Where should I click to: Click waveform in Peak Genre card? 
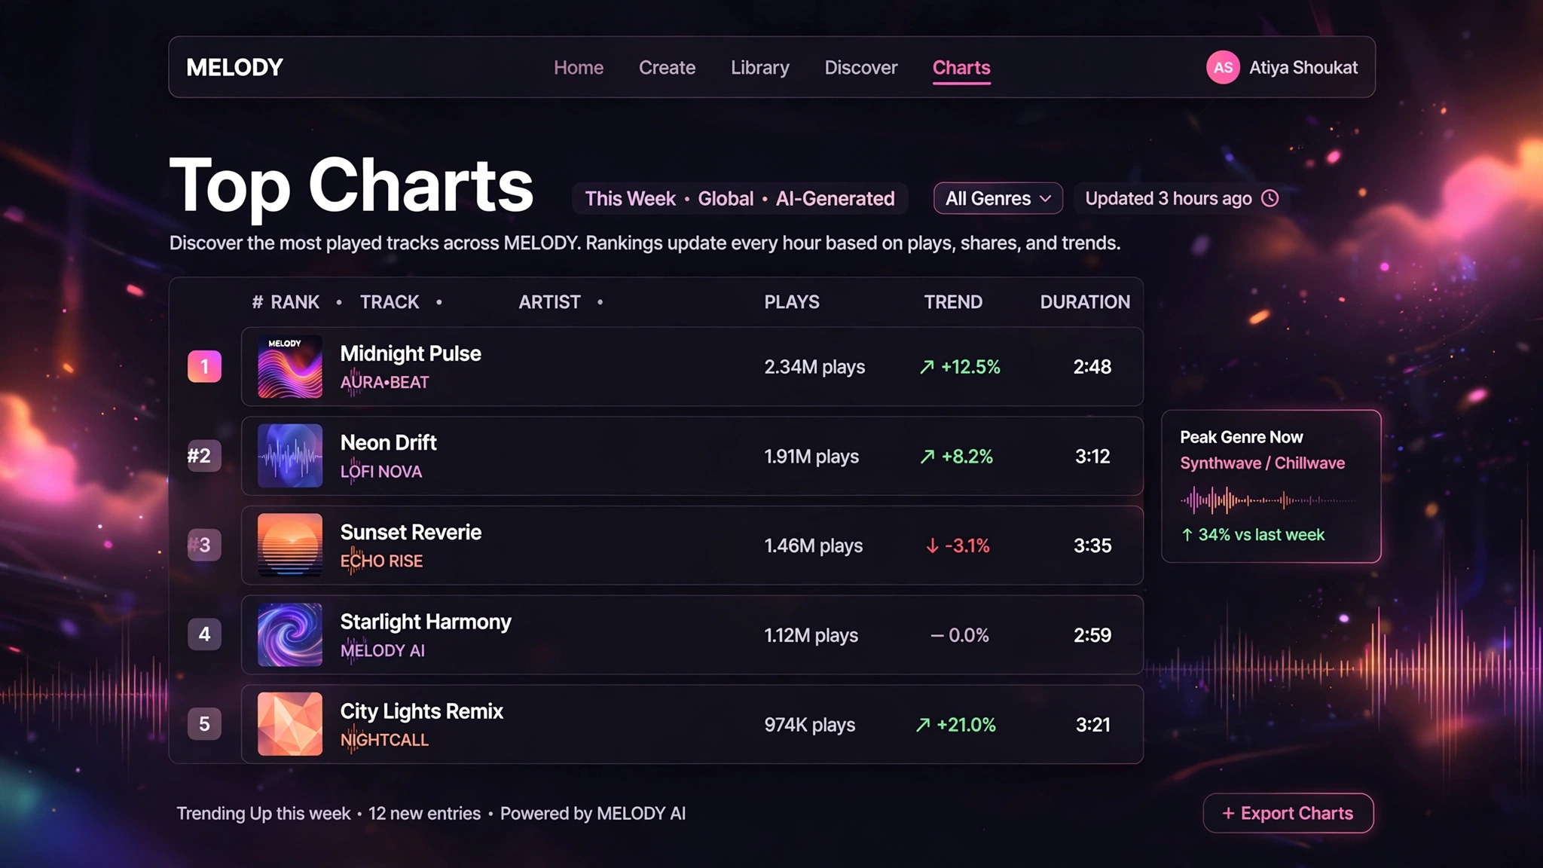point(1267,500)
